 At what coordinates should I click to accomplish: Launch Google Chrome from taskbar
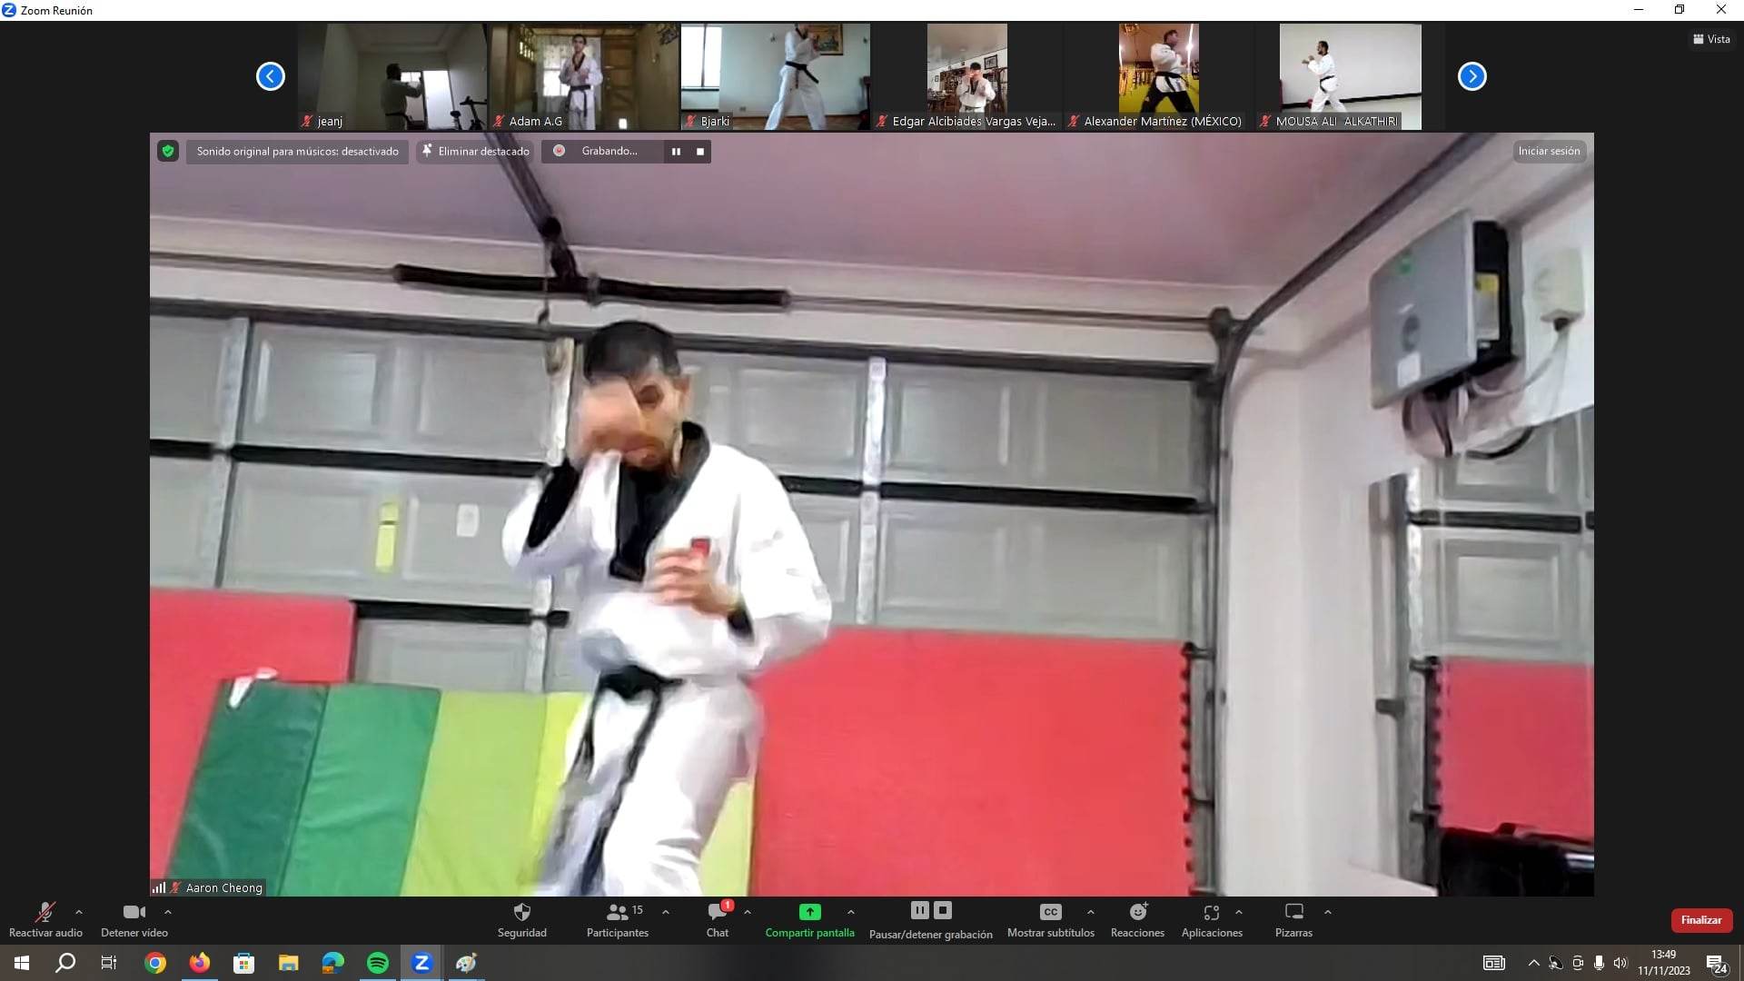click(x=155, y=963)
